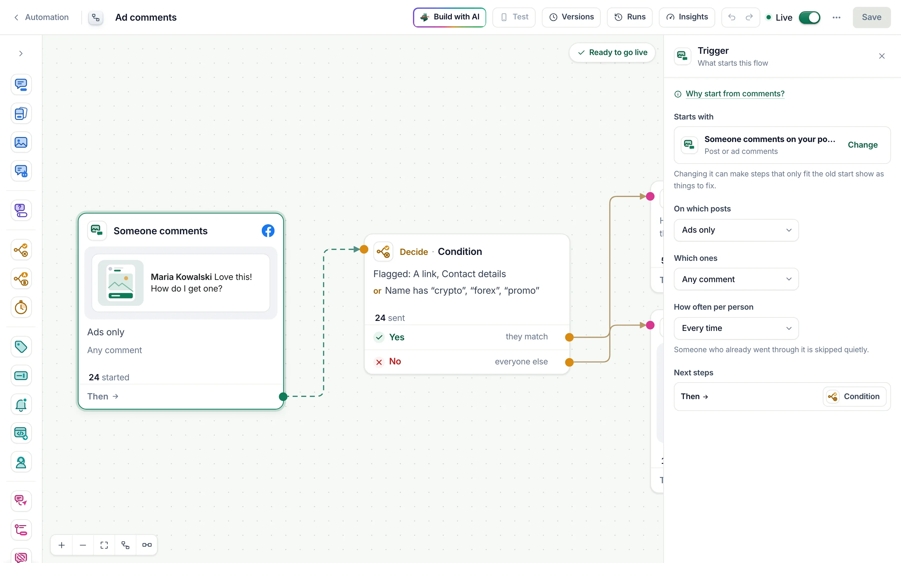The image size is (901, 563).
Task: Fit the flow to screen
Action: [104, 545]
